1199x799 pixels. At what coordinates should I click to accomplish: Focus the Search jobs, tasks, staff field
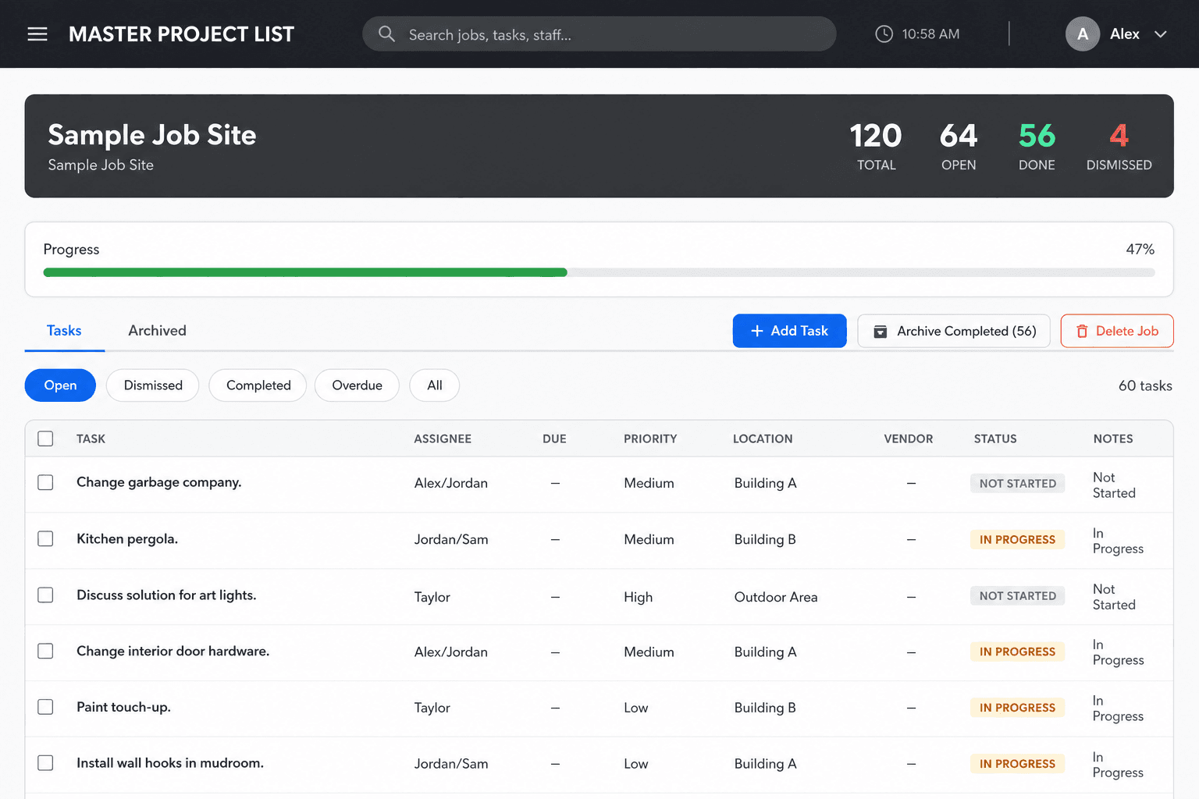599,34
